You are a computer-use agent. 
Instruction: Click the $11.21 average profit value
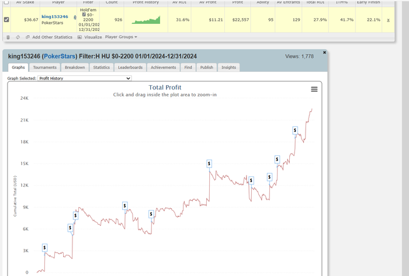pos(216,20)
